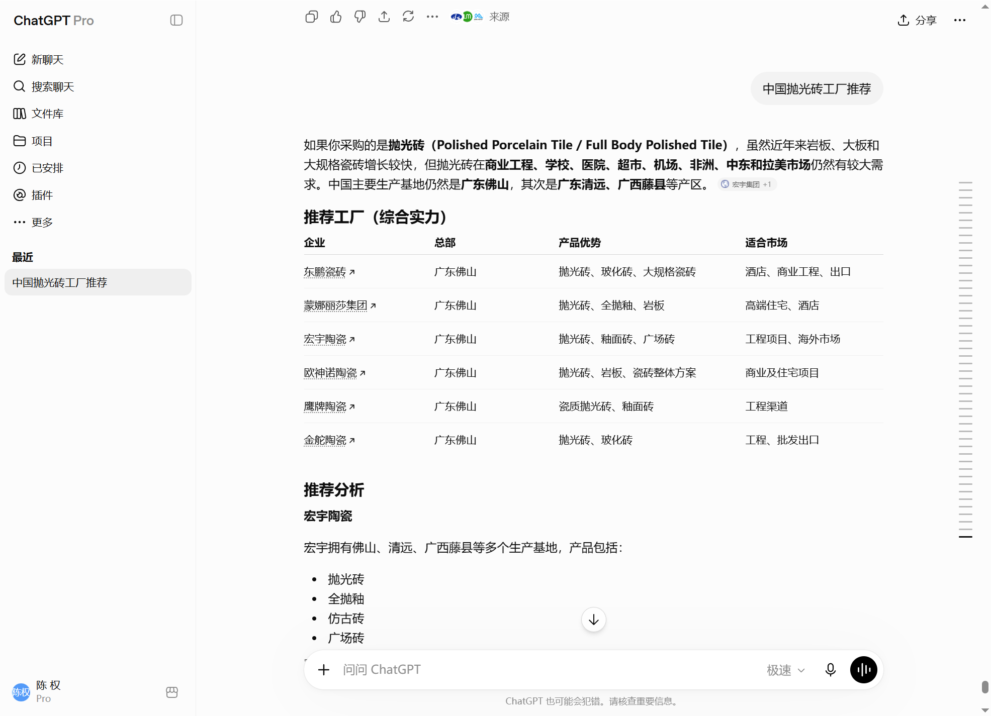Click the user message bubble 中国抛光砖工厂推荐
The width and height of the screenshot is (991, 716).
[x=817, y=89]
